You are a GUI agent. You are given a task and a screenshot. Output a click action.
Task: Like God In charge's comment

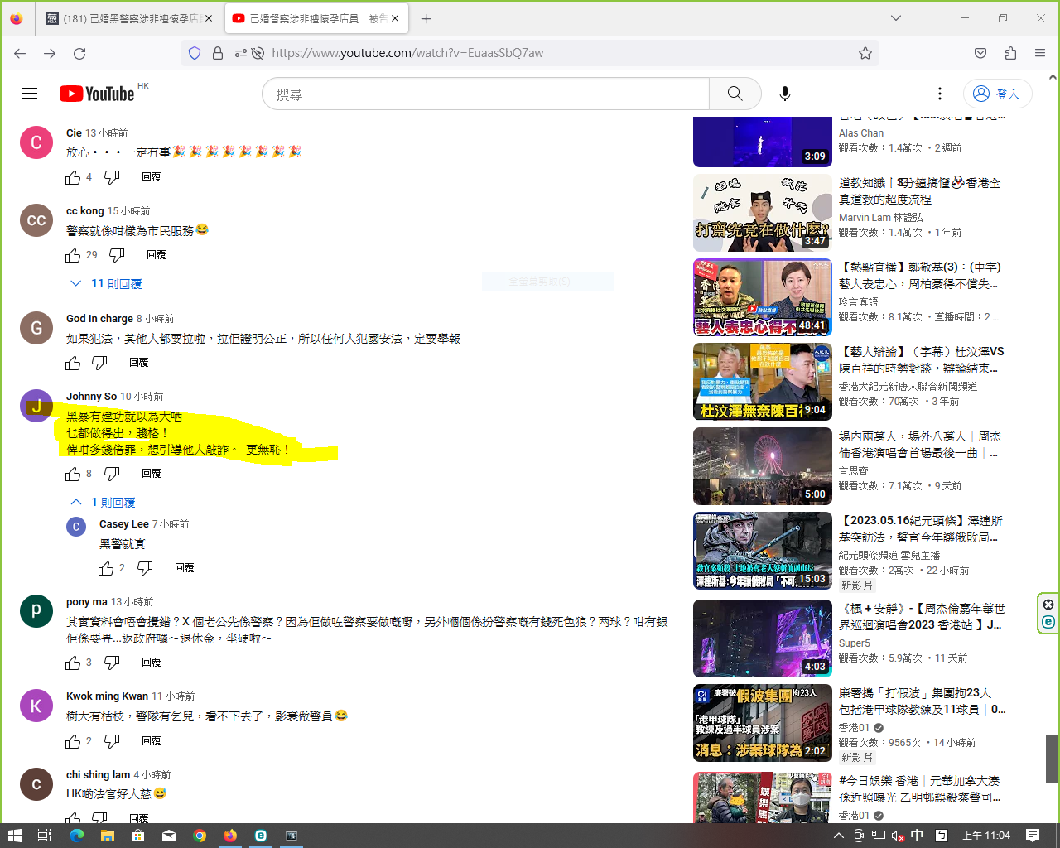(73, 363)
